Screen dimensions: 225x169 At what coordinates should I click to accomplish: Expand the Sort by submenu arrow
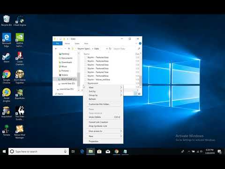121,91
